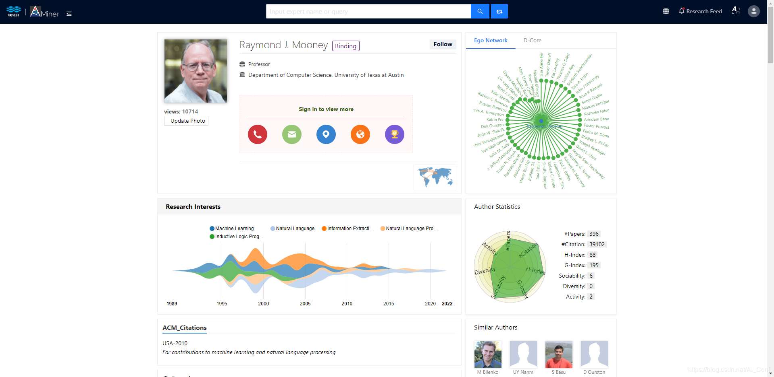
Task: Switch language with the translate icon
Action: coord(736,10)
